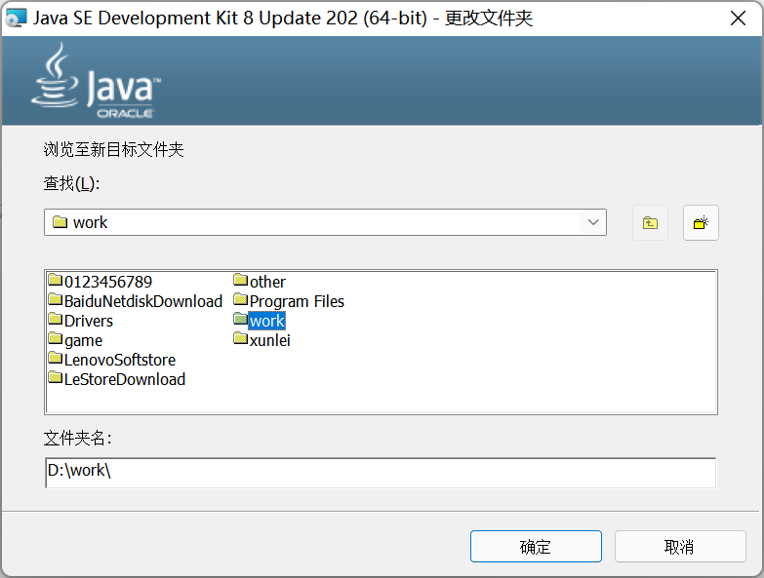Image resolution: width=764 pixels, height=578 pixels.
Task: Click the installer icon in title bar
Action: pyautogui.click(x=16, y=19)
